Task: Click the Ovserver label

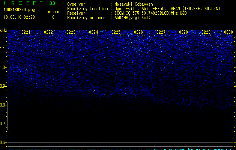Action: (76, 4)
